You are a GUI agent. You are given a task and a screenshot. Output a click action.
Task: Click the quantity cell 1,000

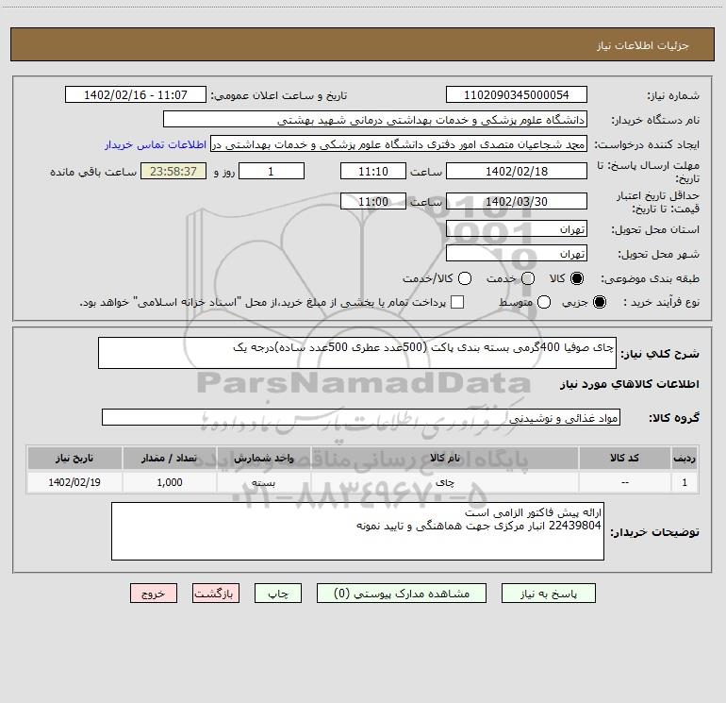(x=170, y=482)
